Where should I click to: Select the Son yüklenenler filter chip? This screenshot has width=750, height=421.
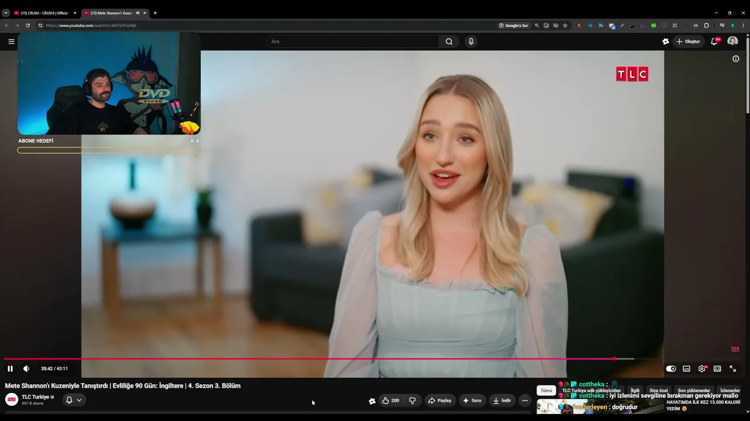694,391
